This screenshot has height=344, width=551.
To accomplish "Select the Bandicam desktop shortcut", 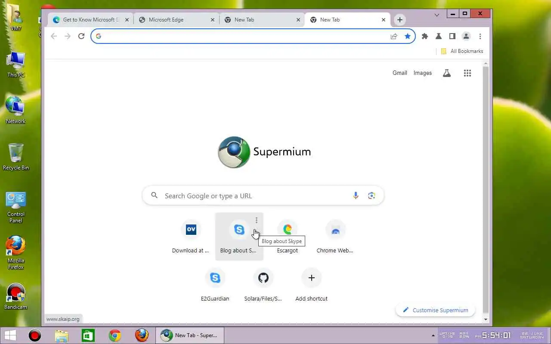I will 16,297.
